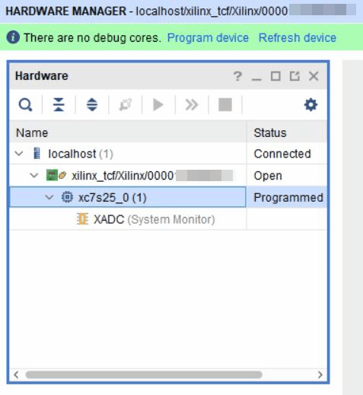
Task: Click the Run Trigger play icon
Action: [x=158, y=105]
